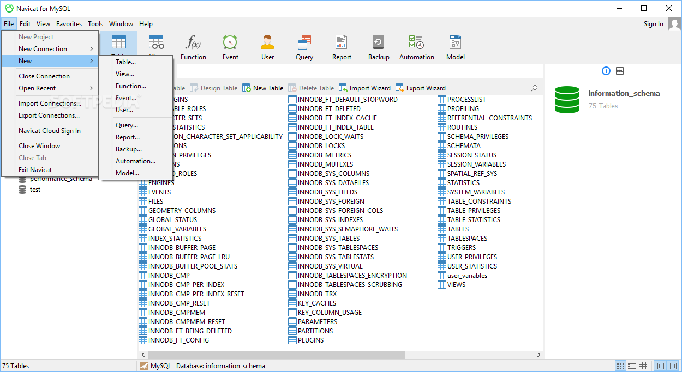Switch to icon view in status bar
682x372 pixels.
click(620, 366)
